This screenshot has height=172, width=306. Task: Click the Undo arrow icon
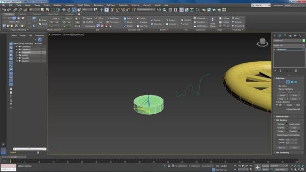[x=4, y=10]
